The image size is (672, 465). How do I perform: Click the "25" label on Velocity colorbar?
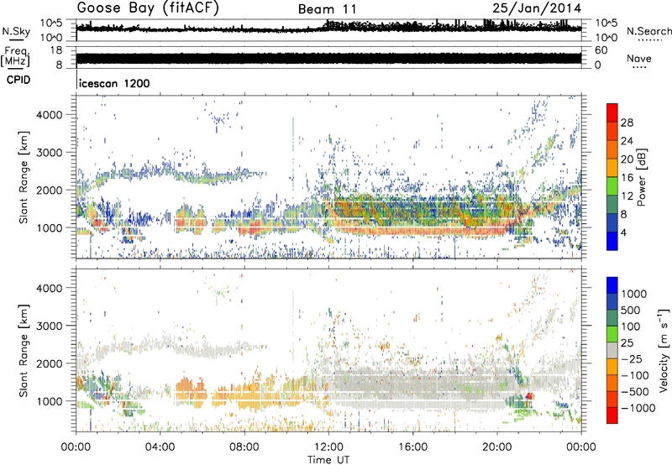click(x=627, y=343)
